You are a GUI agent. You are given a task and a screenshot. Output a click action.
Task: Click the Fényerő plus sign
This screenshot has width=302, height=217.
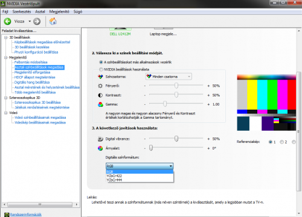pyautogui.click(x=208, y=86)
